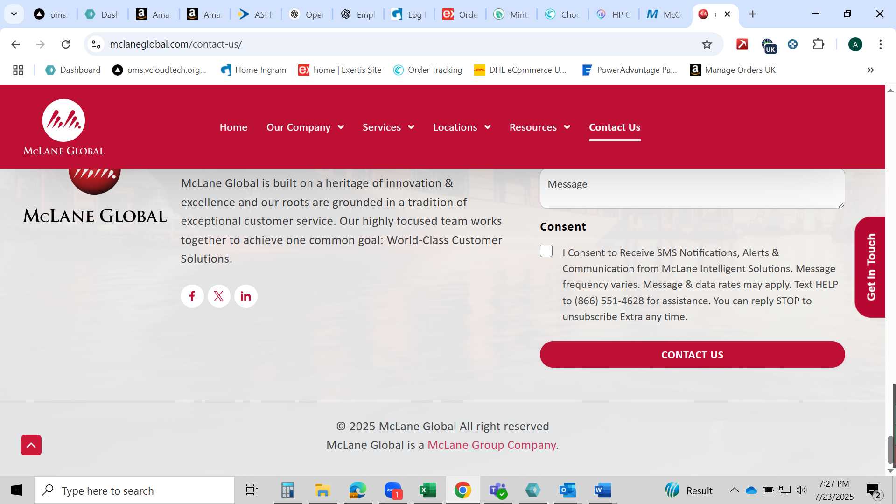This screenshot has width=896, height=504.
Task: Open the notification center icon
Action: pos(873,490)
